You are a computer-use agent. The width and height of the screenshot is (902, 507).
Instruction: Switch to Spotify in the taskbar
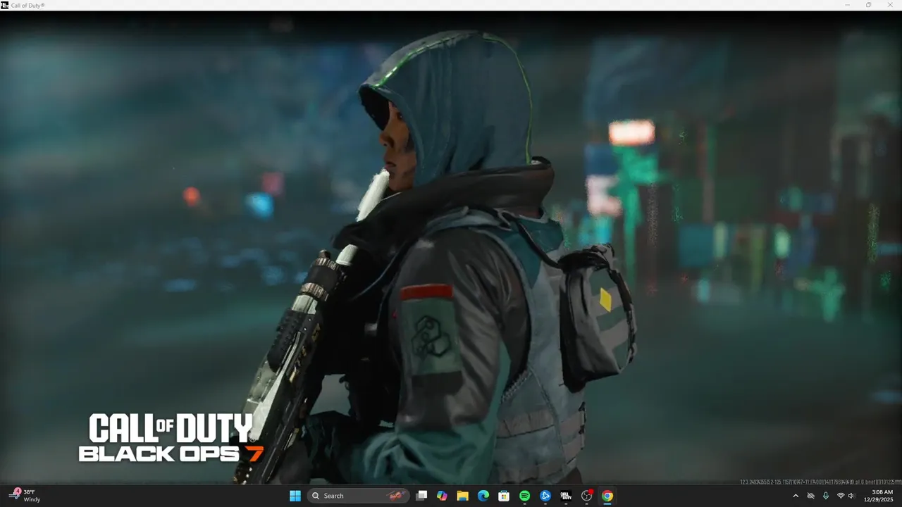tap(524, 496)
